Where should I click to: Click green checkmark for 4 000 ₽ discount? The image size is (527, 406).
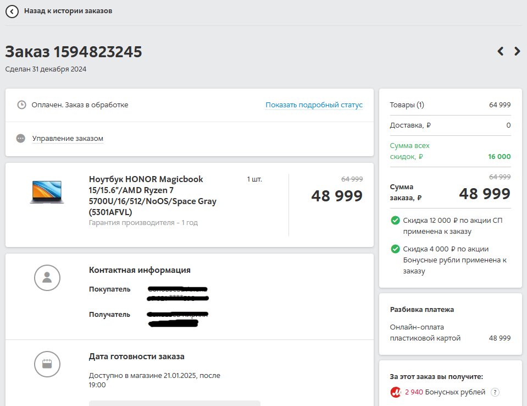395,249
